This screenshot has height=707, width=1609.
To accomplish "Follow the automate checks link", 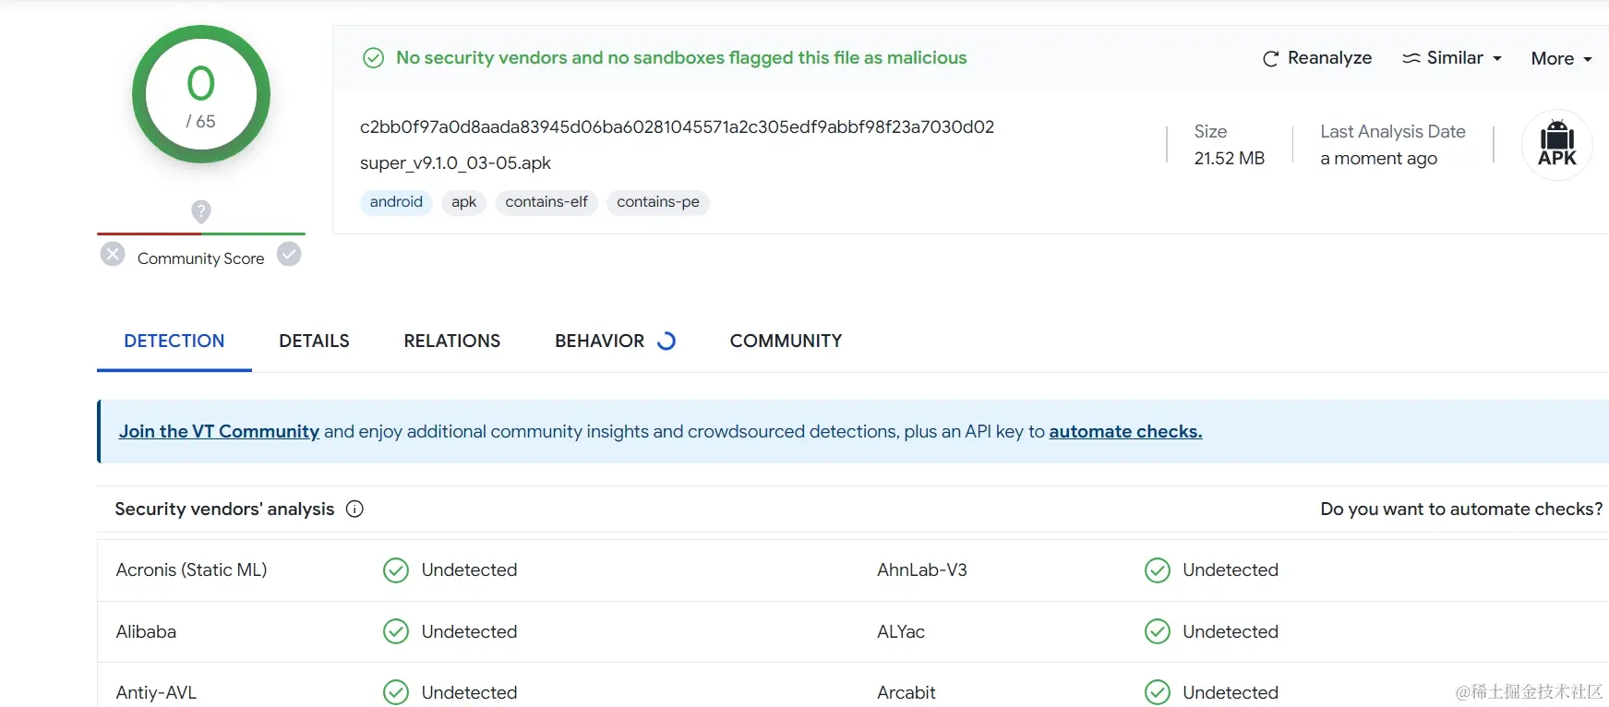I will [x=1125, y=431].
